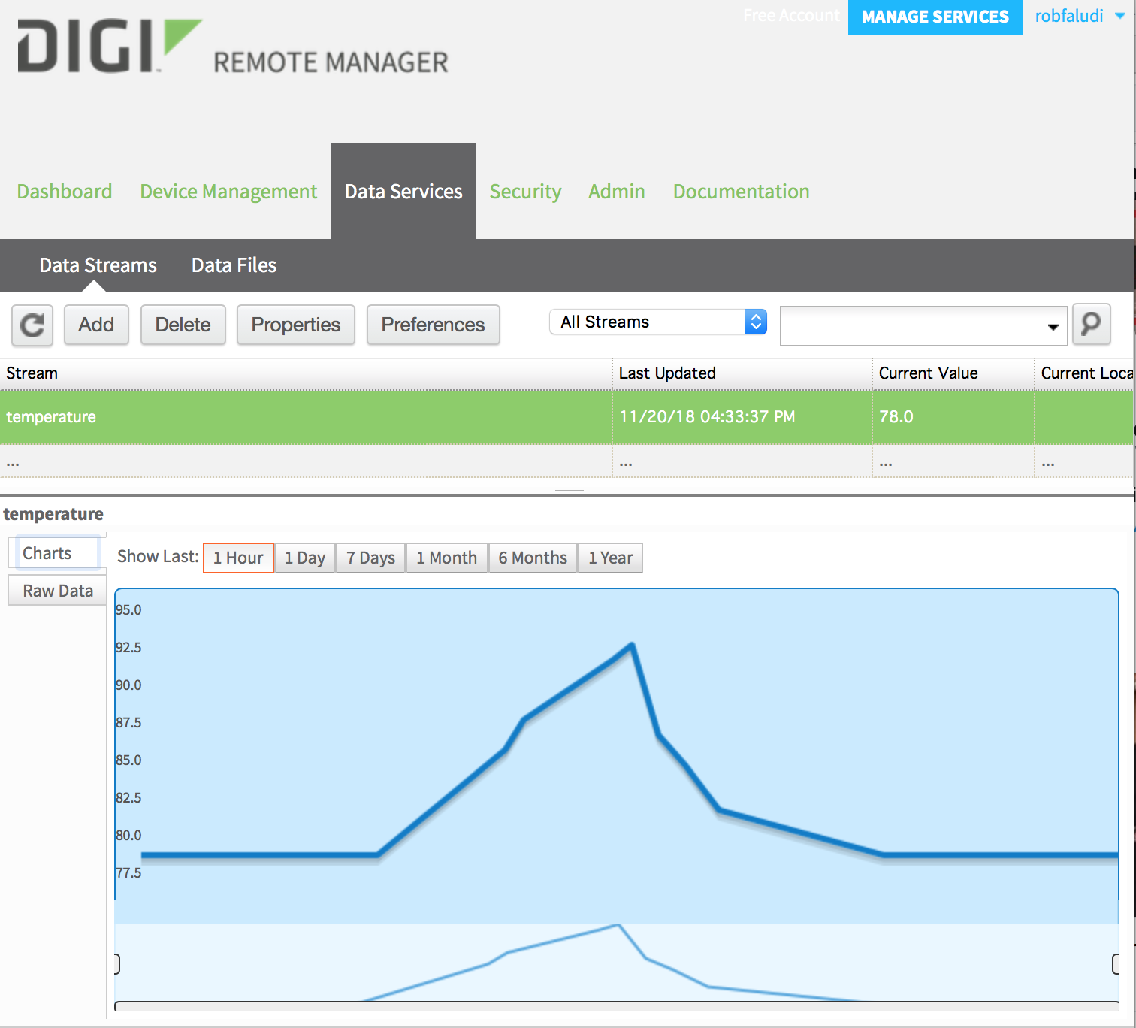
Task: Show last 1 Day of data
Action: (305, 558)
